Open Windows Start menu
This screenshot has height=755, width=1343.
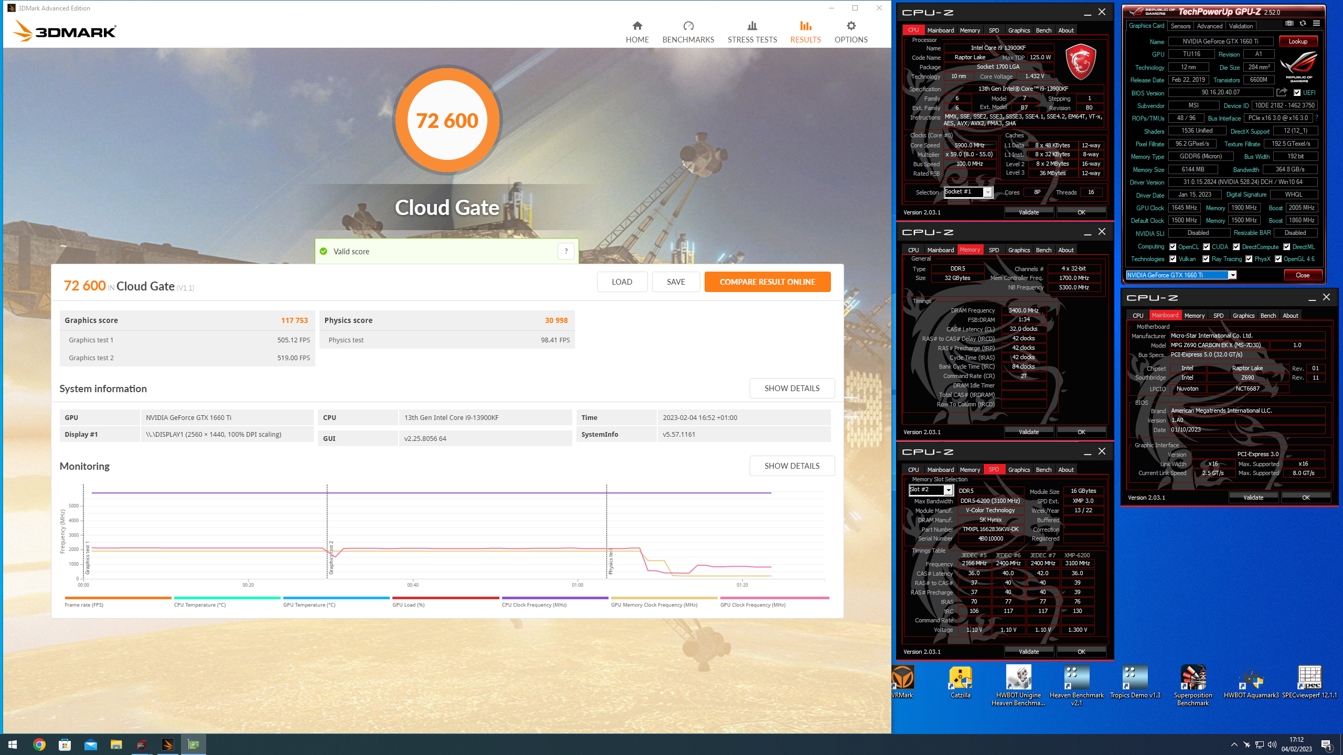click(13, 745)
